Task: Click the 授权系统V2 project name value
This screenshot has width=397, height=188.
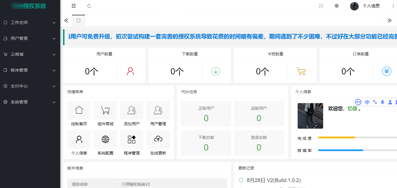Action: coord(135,184)
